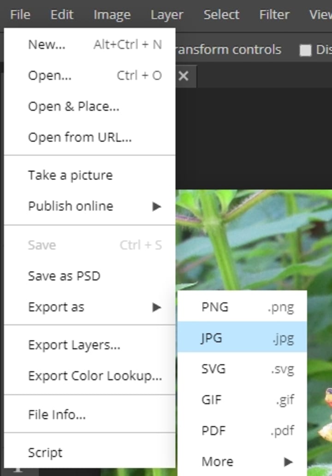
Task: Select Take a picture option
Action: click(x=70, y=175)
